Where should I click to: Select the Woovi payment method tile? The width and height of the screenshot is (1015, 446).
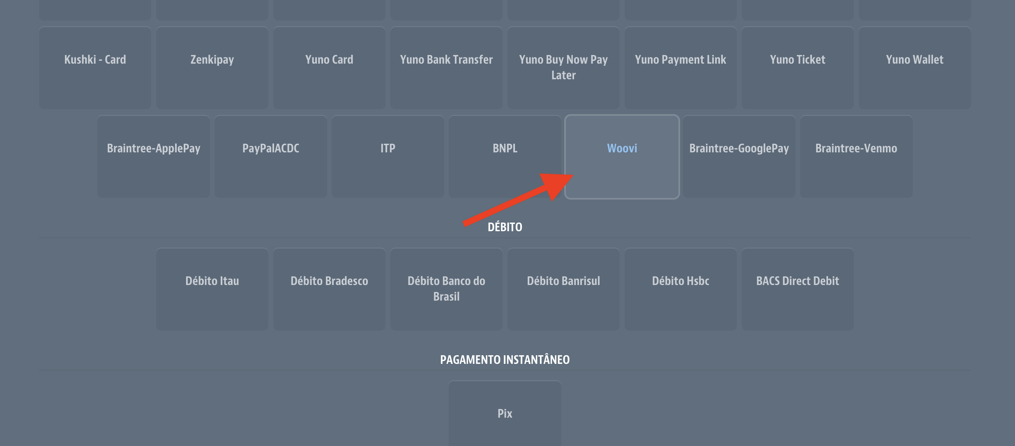[x=622, y=156]
